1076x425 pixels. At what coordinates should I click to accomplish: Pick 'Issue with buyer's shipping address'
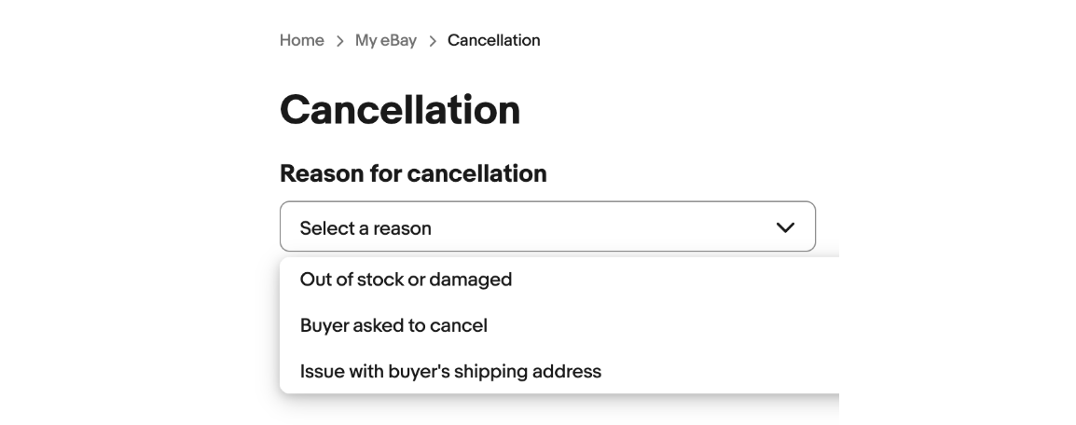[x=450, y=371]
